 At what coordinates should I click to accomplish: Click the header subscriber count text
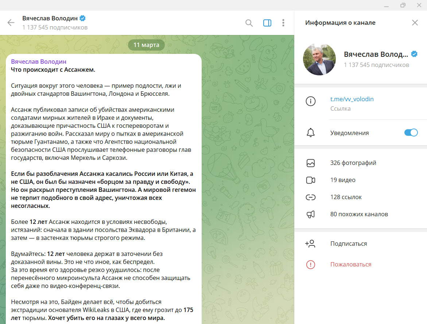point(55,27)
